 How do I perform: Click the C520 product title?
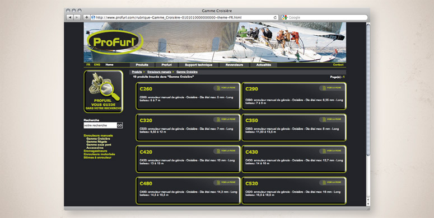point(251,183)
